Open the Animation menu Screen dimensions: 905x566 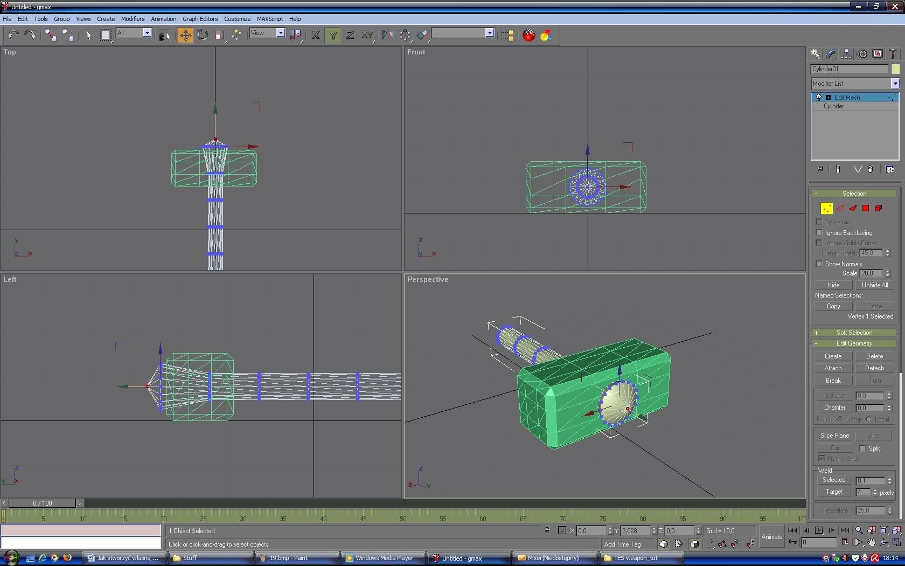point(164,19)
